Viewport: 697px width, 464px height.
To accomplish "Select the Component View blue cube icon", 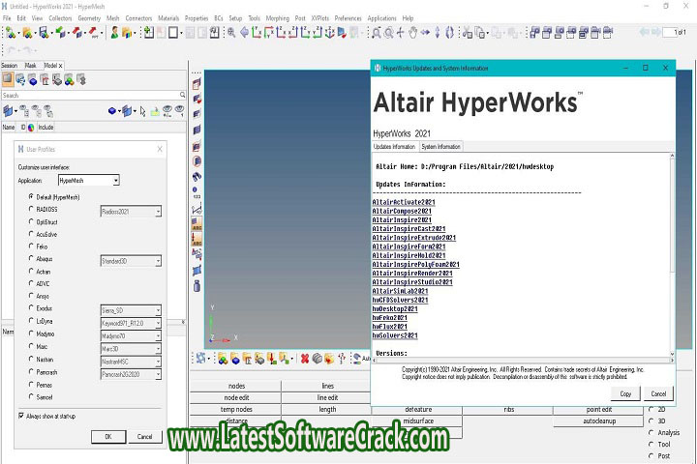I will pyautogui.click(x=33, y=80).
